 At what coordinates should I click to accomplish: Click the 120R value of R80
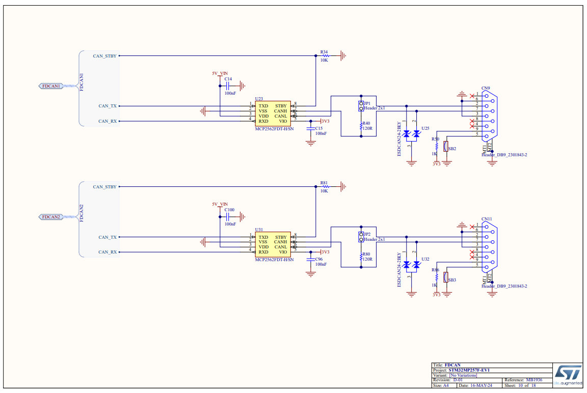coord(367,259)
